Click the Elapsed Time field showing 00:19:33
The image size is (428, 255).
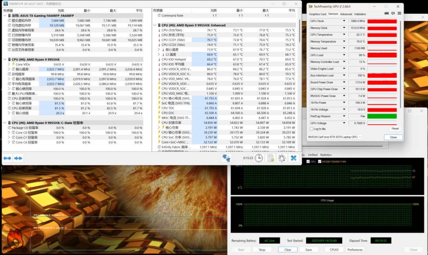pos(381,240)
